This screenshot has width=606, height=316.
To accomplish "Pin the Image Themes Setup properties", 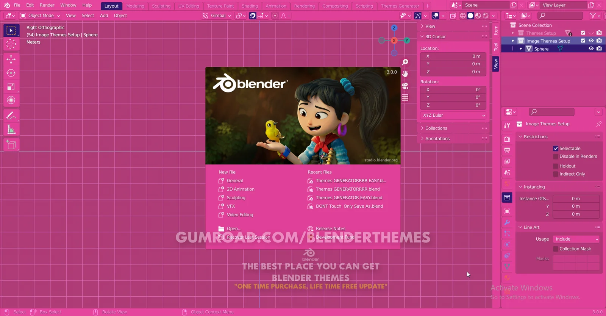I will pos(599,124).
